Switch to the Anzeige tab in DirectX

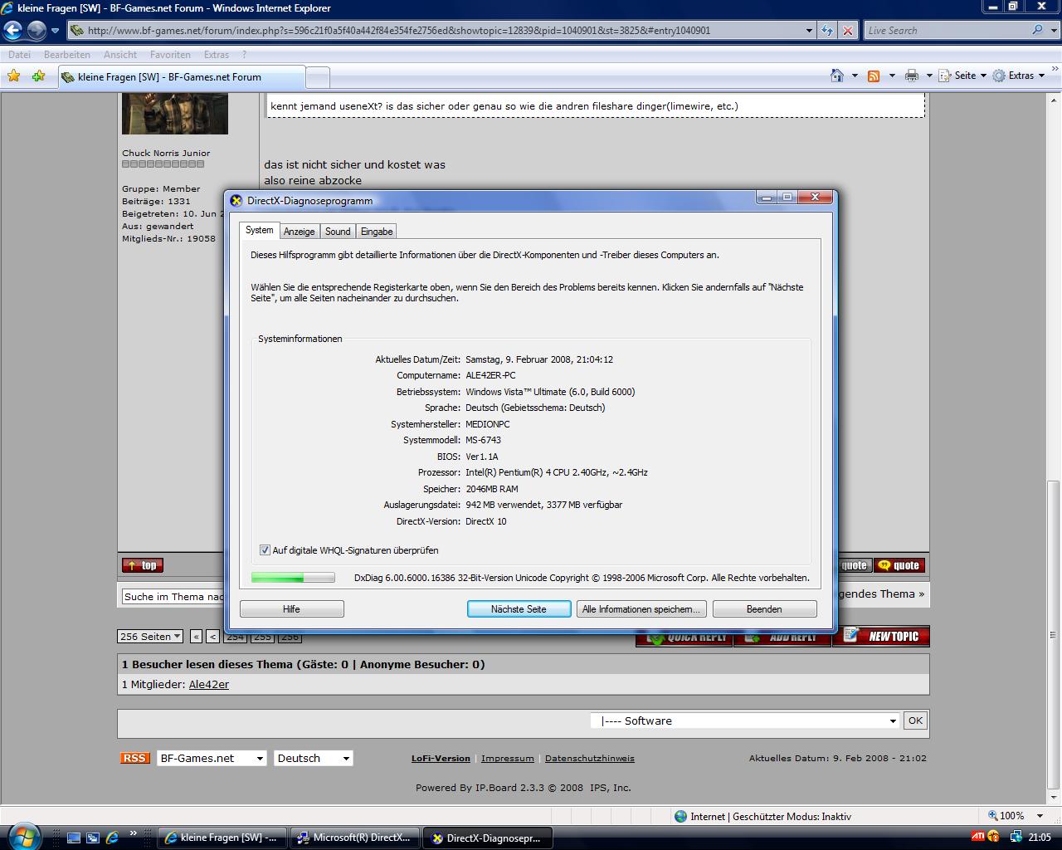[x=300, y=232]
